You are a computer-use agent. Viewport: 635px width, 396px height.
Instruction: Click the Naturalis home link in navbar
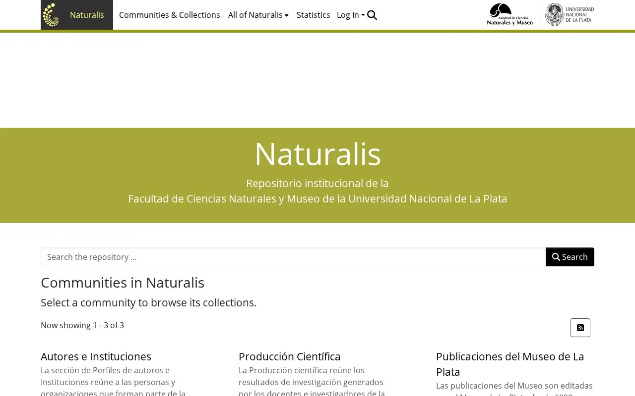coord(87,15)
